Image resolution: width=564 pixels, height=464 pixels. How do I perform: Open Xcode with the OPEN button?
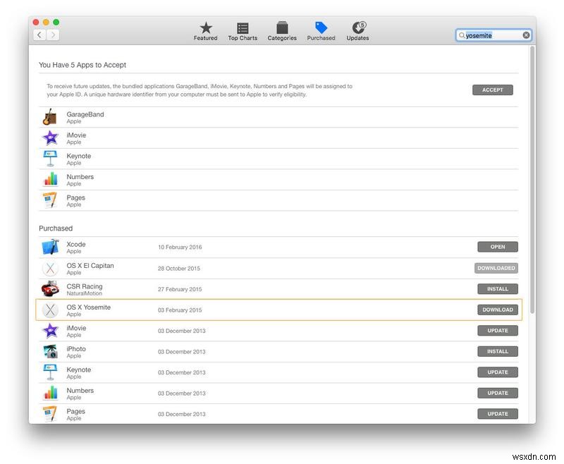498,247
